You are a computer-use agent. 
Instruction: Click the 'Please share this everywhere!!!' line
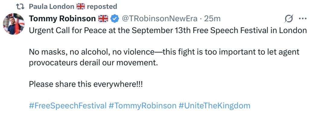pyautogui.click(x=85, y=85)
